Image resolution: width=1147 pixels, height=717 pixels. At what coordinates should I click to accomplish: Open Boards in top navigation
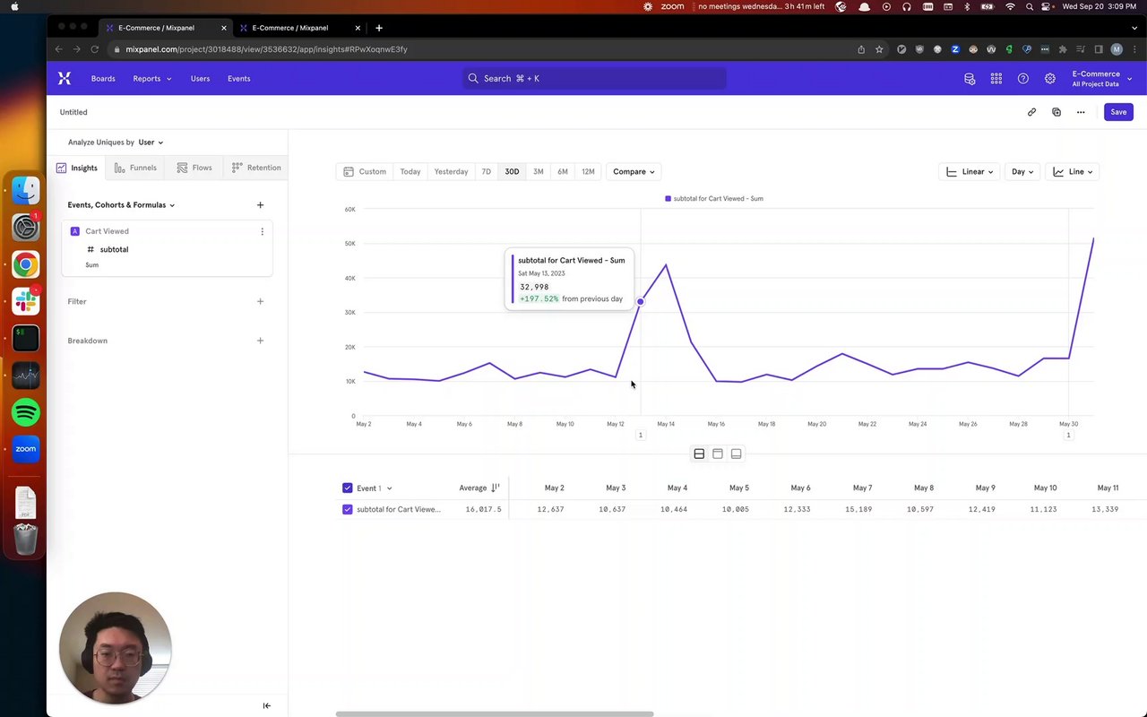pos(103,79)
